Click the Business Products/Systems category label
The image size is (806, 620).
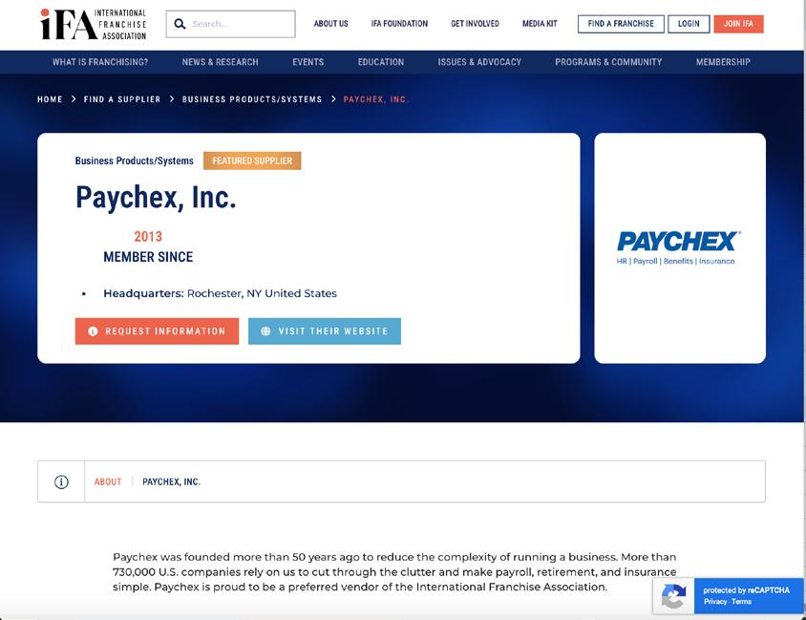pos(134,160)
